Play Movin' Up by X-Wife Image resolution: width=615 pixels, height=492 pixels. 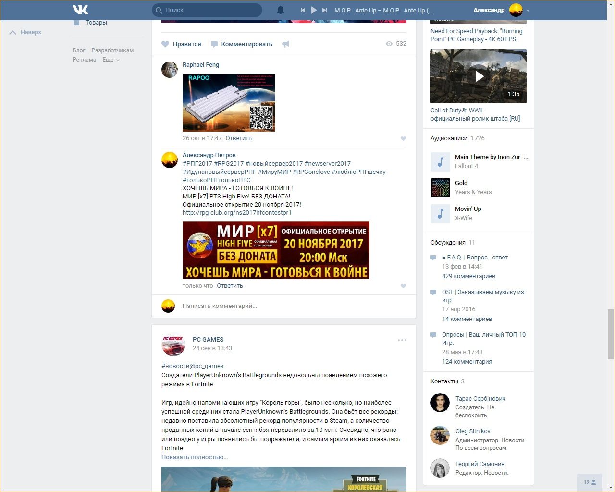441,214
